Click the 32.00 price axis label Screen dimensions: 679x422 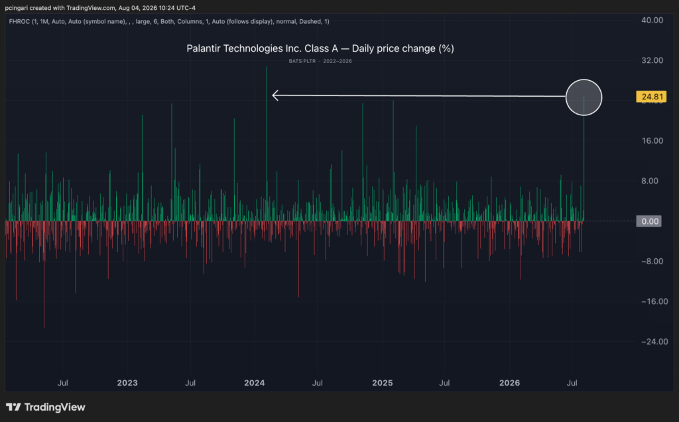[652, 60]
